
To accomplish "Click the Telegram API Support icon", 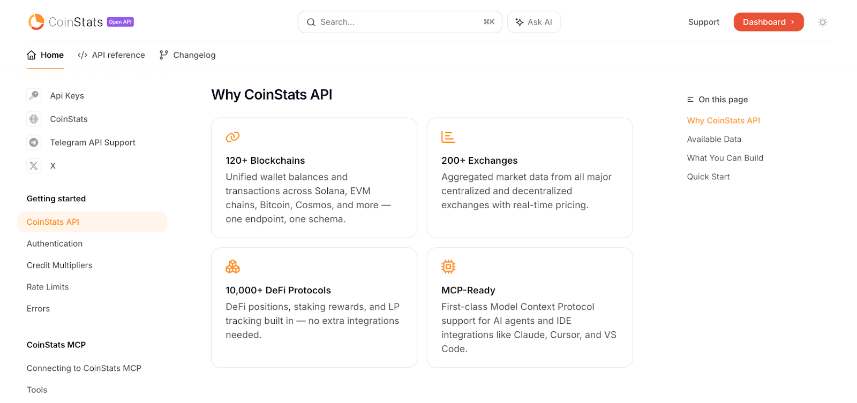I will click(34, 142).
